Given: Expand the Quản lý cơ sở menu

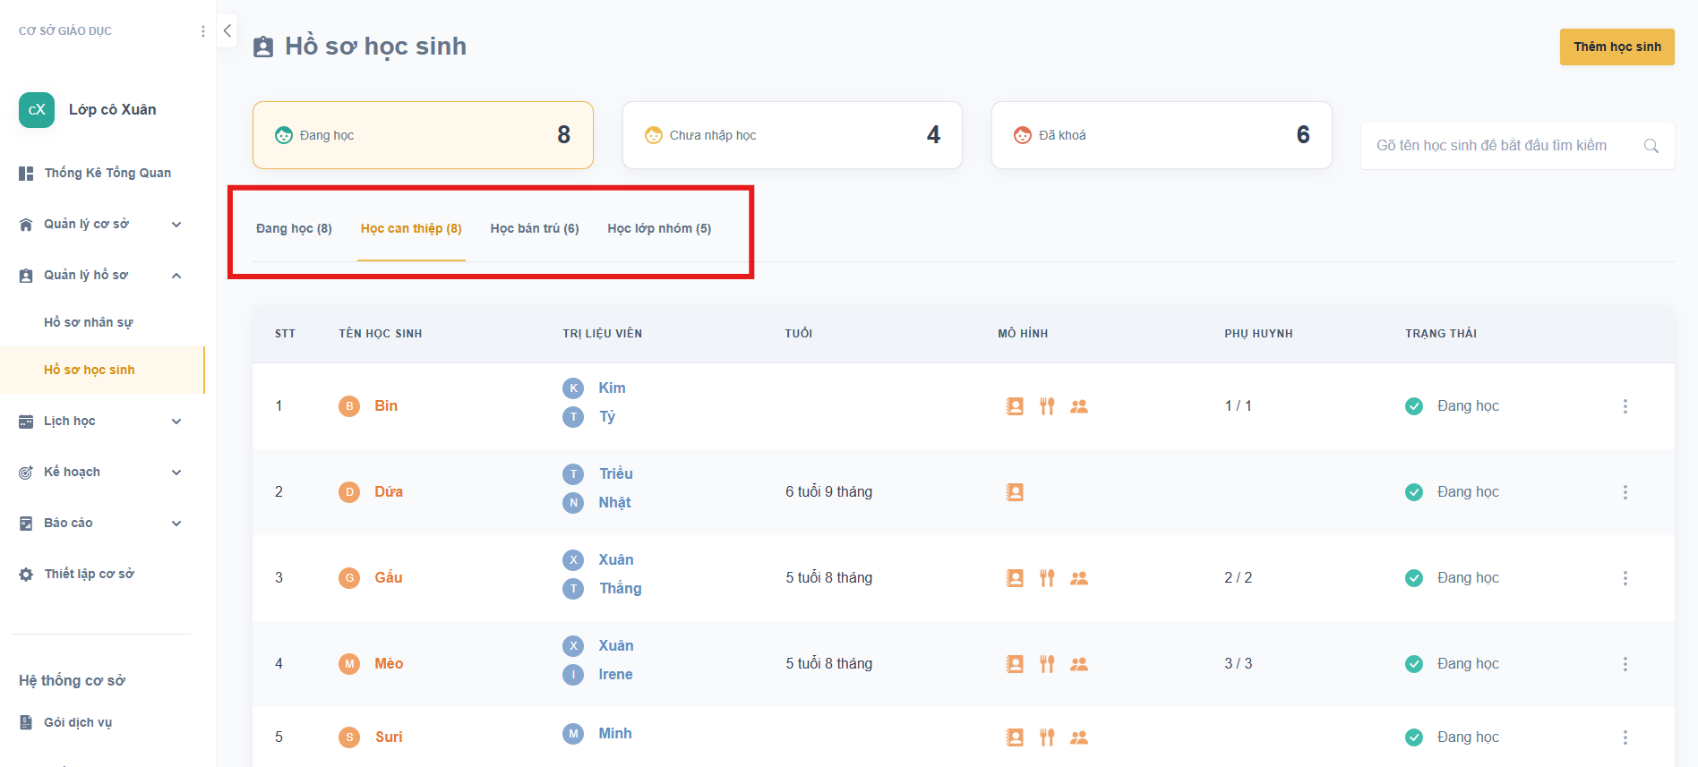Looking at the screenshot, I should [176, 225].
